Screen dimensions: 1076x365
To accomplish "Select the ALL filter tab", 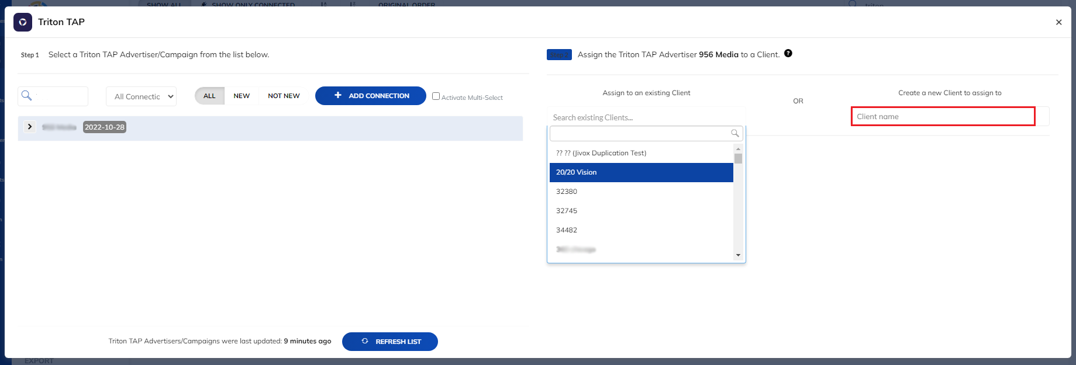I will pyautogui.click(x=209, y=96).
